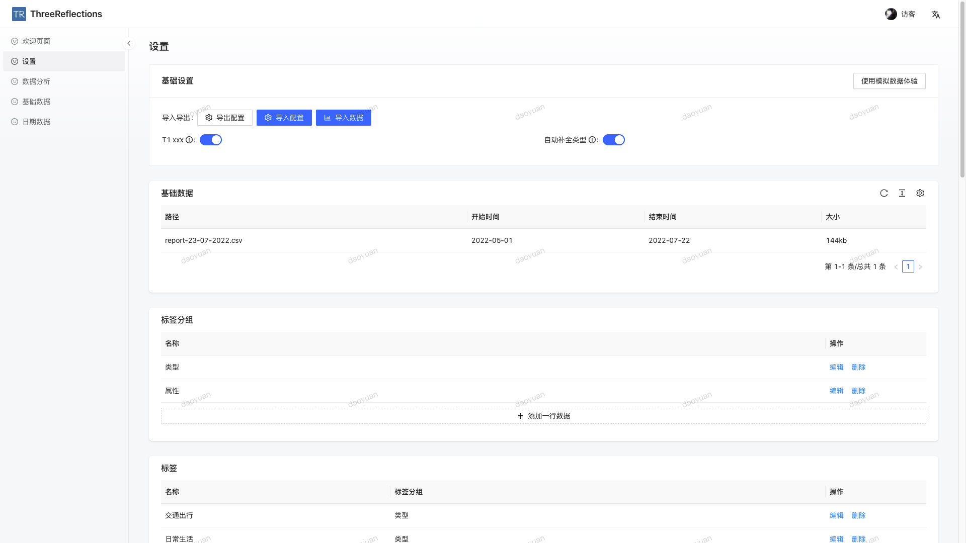Screen dimensions: 966x543
Task: Click info icon next to 自动补全类型
Action: pyautogui.click(x=592, y=140)
